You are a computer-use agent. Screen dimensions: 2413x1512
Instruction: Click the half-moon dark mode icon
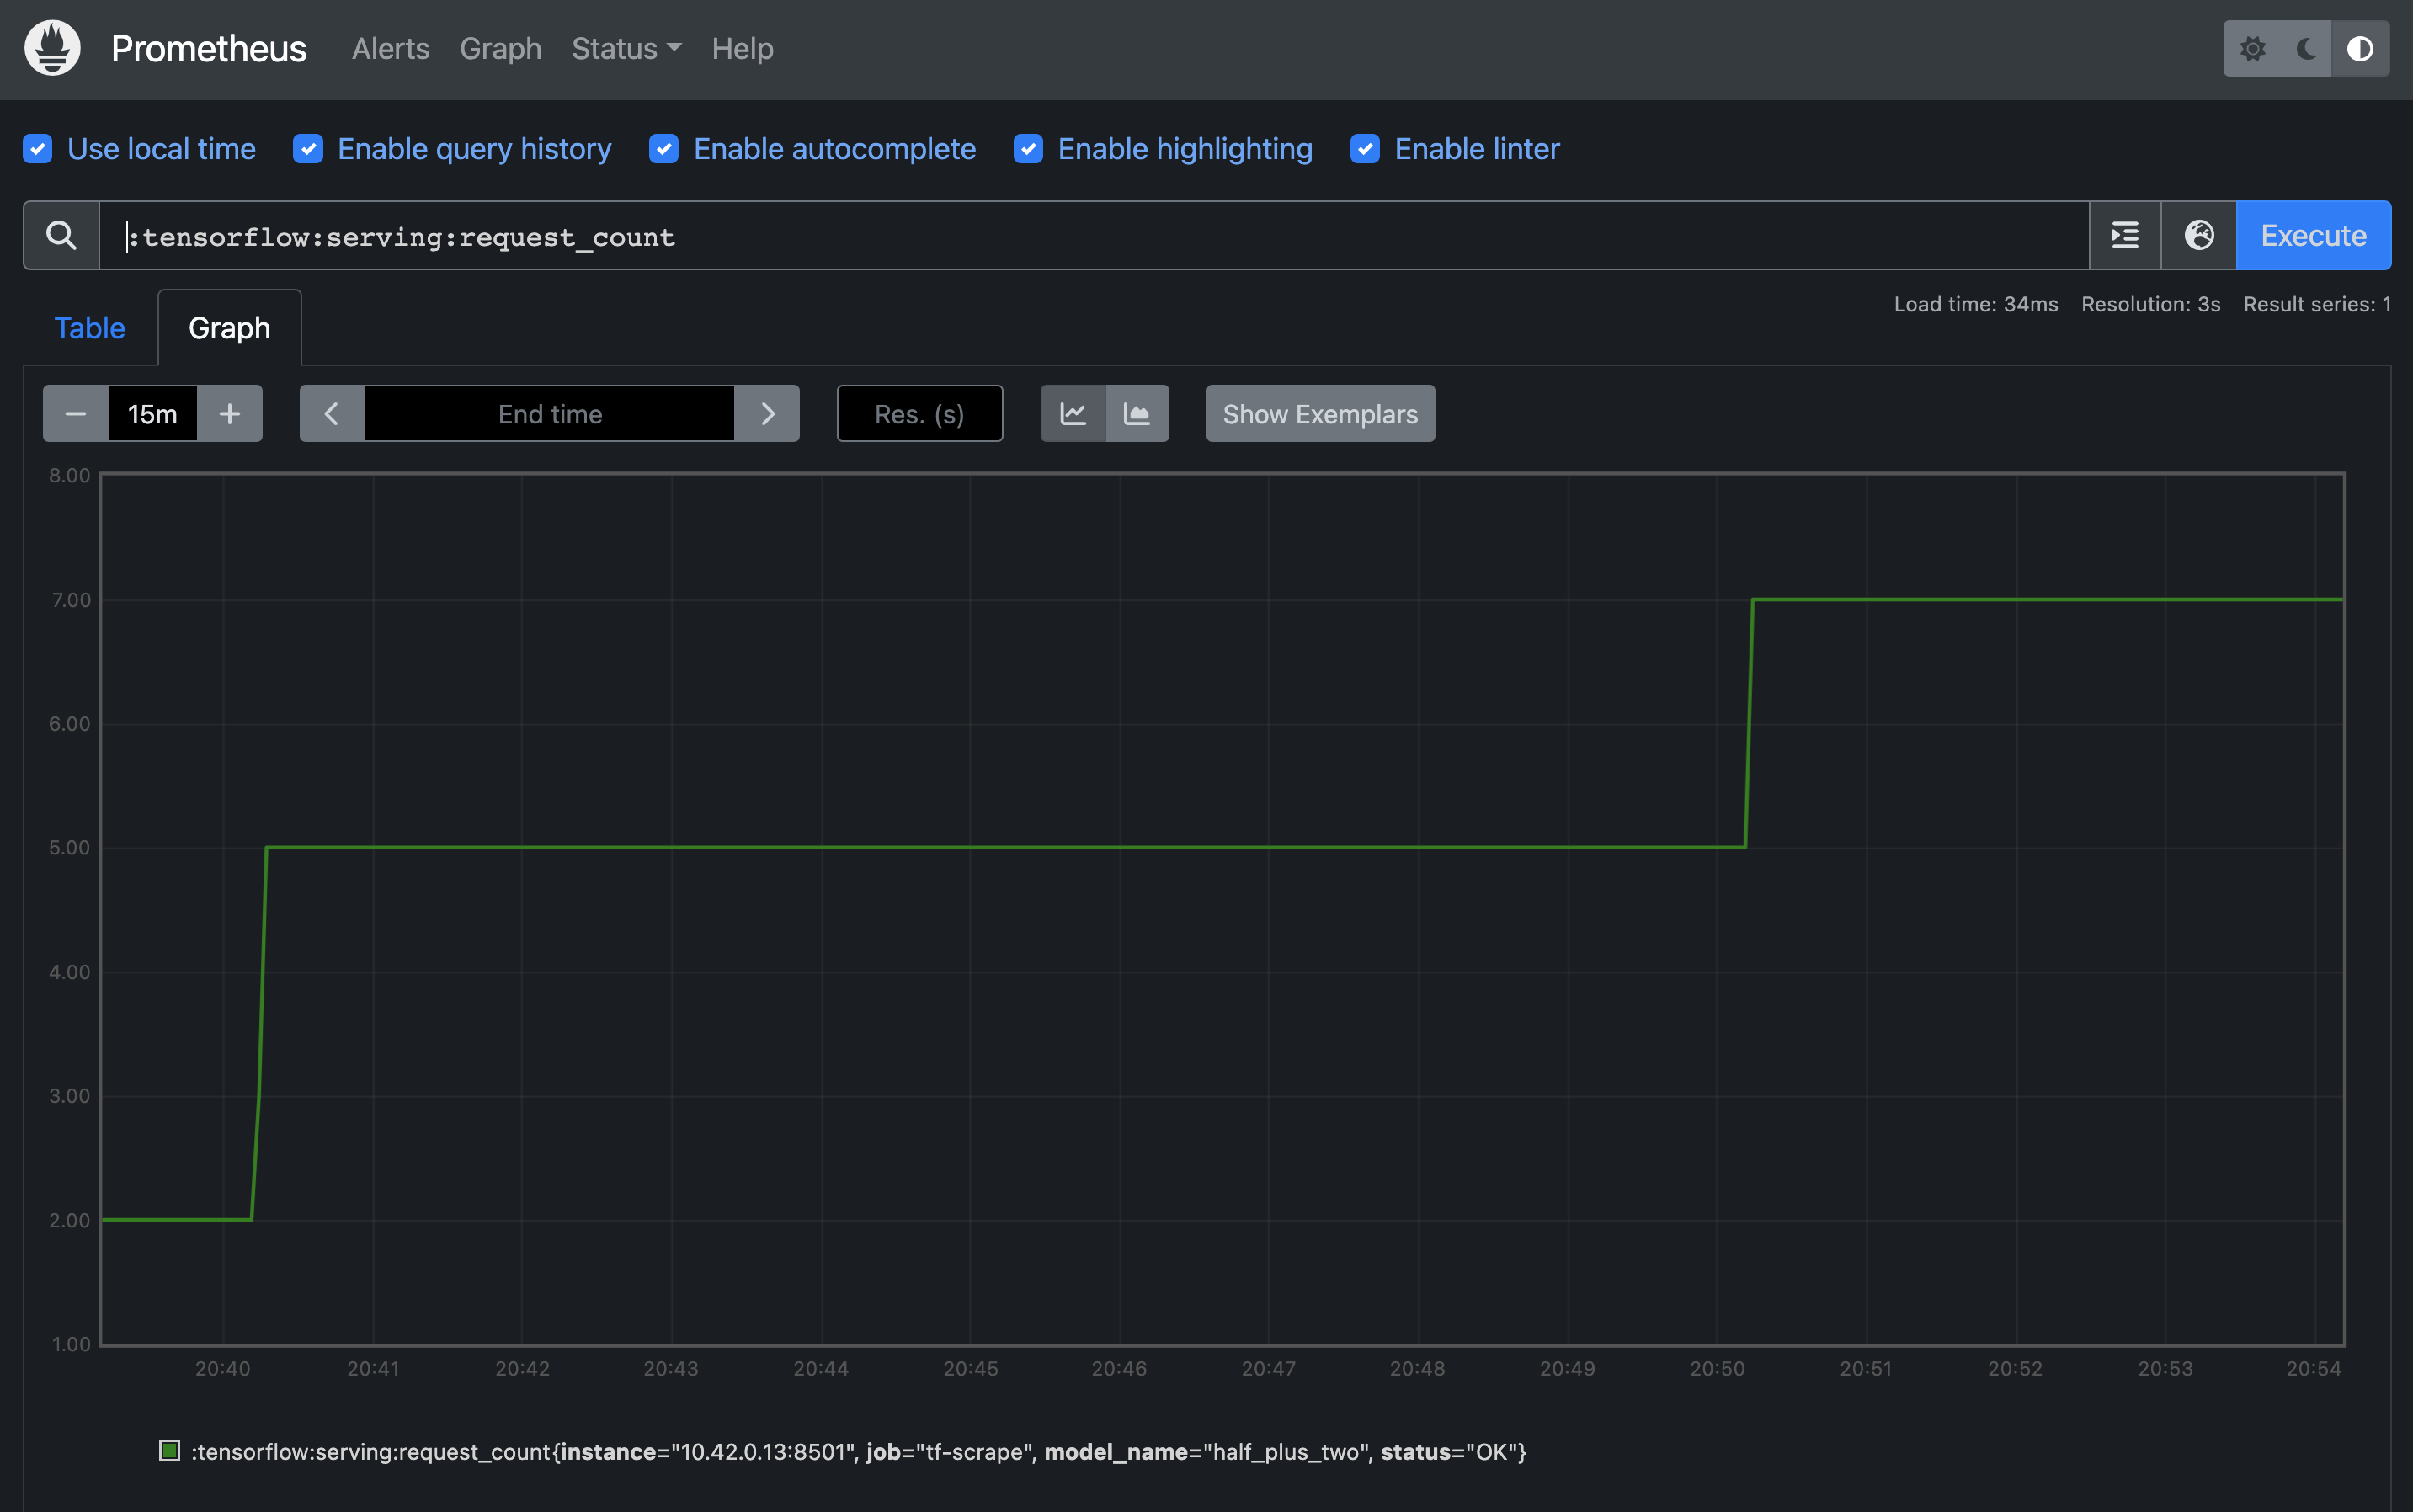[x=2305, y=47]
